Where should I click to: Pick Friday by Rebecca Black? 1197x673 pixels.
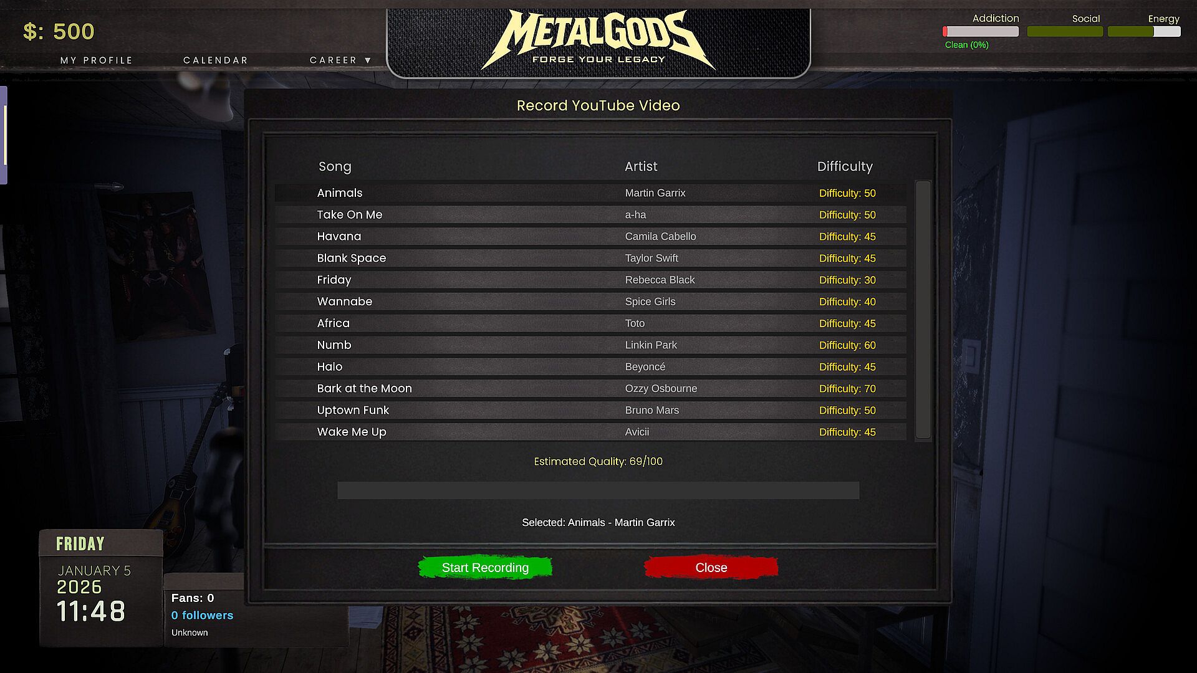pos(590,280)
